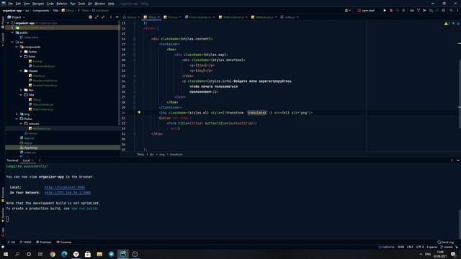Open the Project view dropdown
This screenshot has width=461, height=259.
point(17,17)
